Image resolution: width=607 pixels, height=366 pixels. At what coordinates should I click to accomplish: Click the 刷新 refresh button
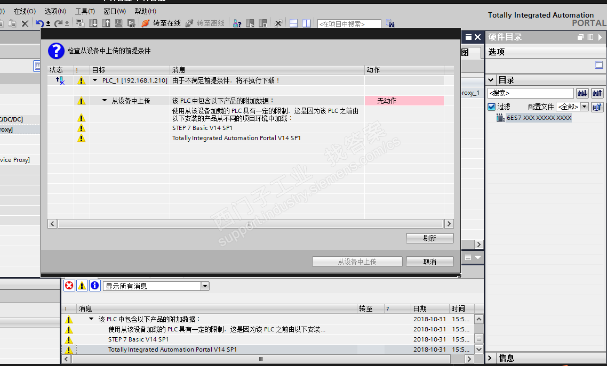pos(430,238)
